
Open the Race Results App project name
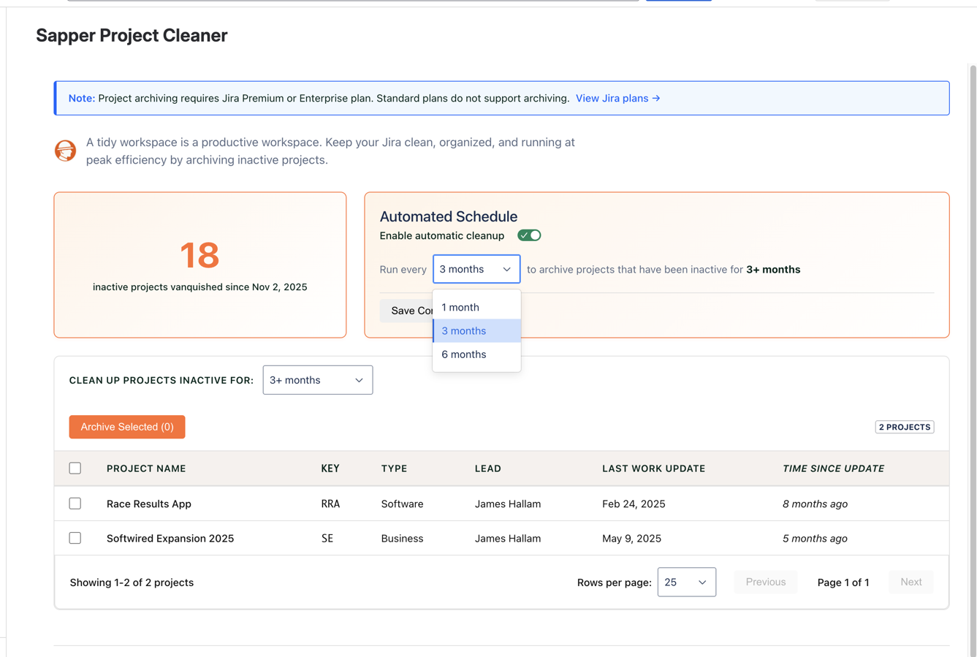click(148, 503)
